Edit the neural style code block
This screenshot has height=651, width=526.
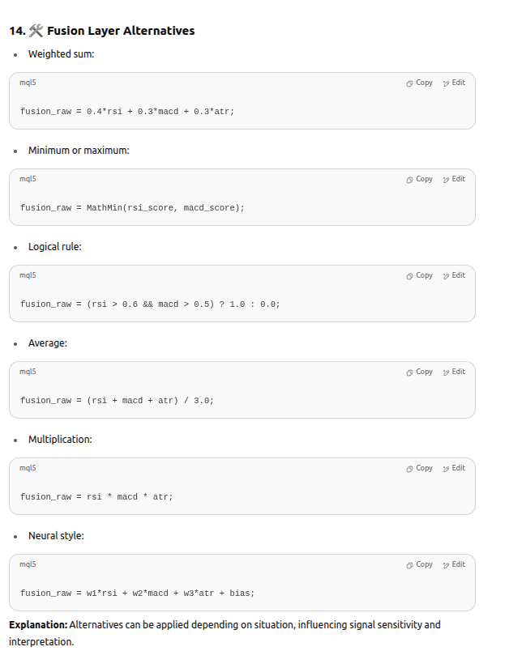click(454, 564)
